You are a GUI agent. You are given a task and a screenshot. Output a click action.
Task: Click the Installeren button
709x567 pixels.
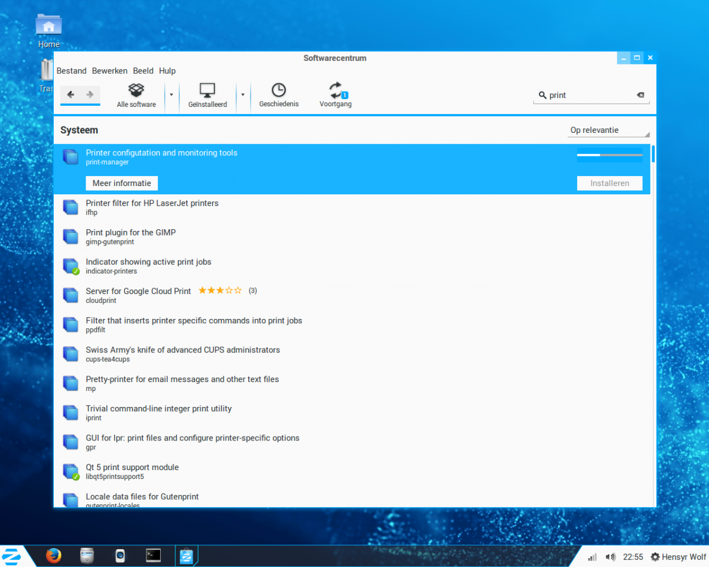[x=609, y=183]
